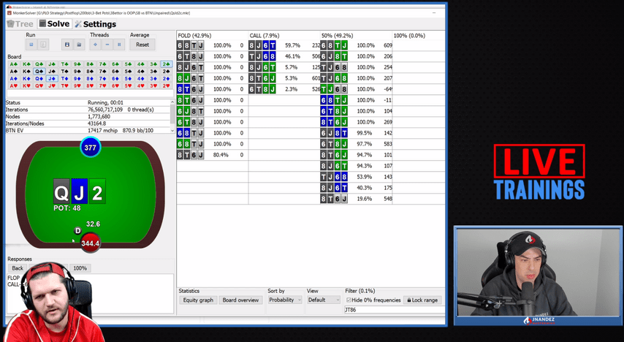Select the 100% (0.0%) column header

pos(419,35)
